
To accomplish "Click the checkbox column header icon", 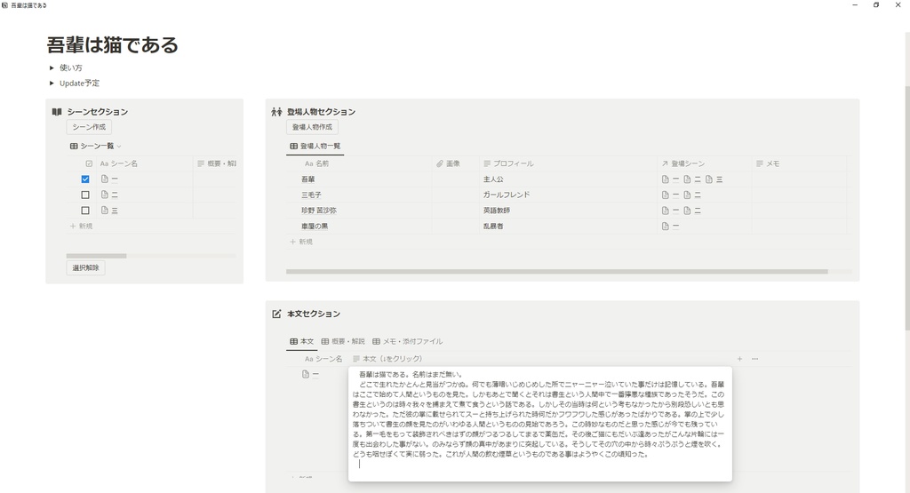I will click(89, 163).
